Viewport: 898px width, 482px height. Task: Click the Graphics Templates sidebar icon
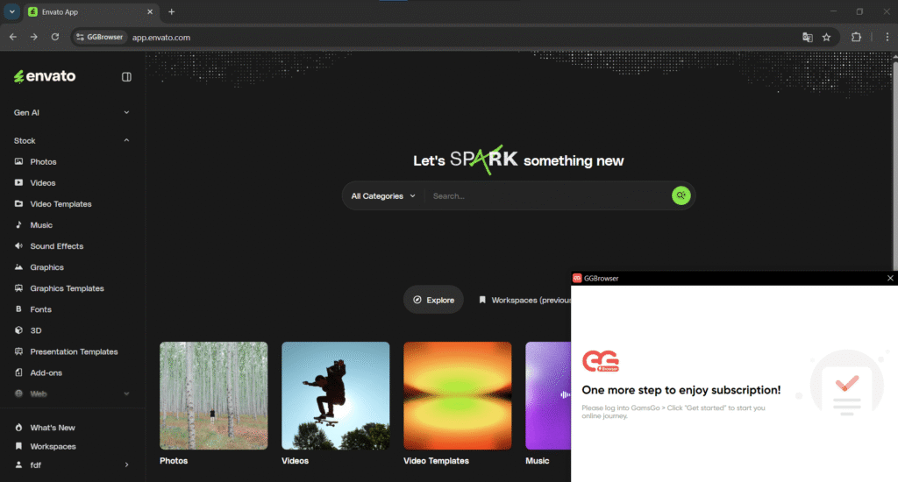pyautogui.click(x=19, y=288)
